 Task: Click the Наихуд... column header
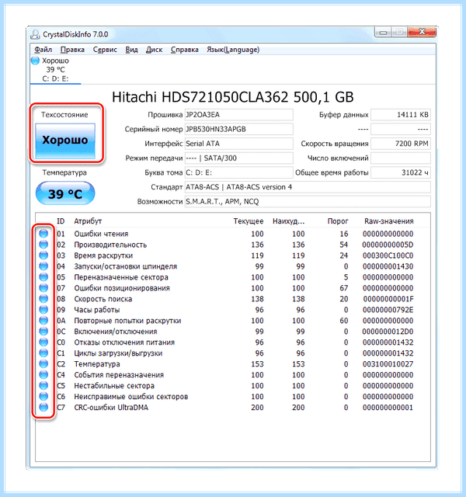point(289,221)
